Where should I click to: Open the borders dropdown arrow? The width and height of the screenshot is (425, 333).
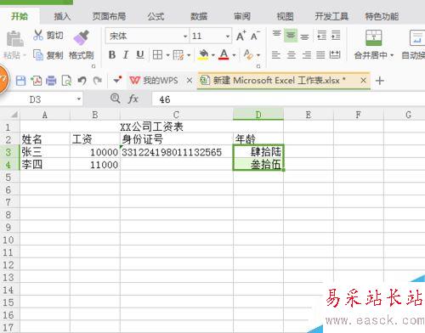click(167, 55)
